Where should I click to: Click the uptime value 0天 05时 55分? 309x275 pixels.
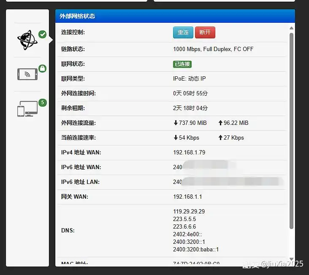[190, 93]
